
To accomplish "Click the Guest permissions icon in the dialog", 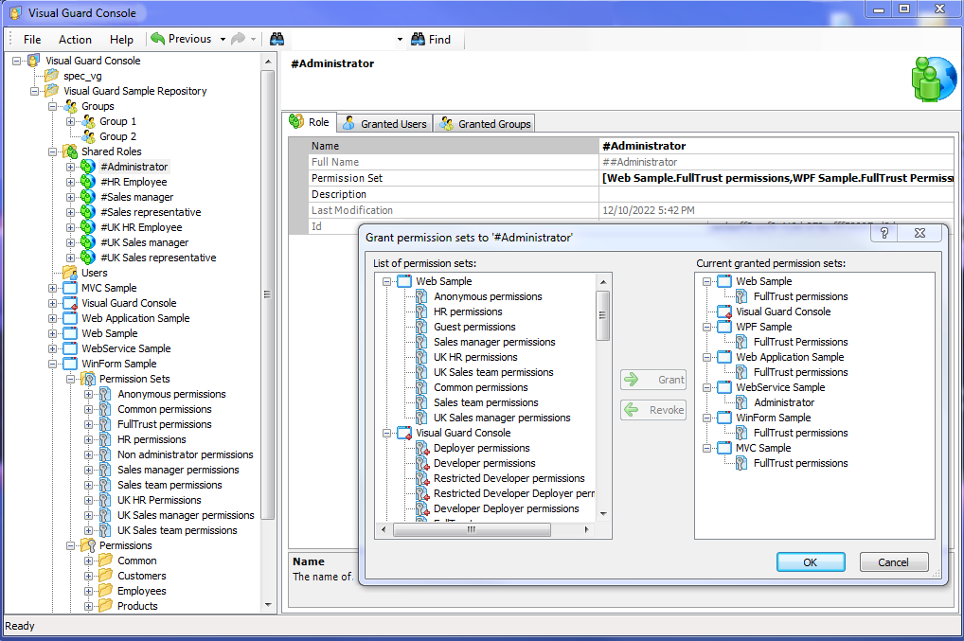I will click(x=421, y=327).
